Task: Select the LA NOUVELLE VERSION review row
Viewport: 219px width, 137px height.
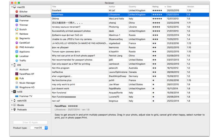Action: (x=130, y=43)
